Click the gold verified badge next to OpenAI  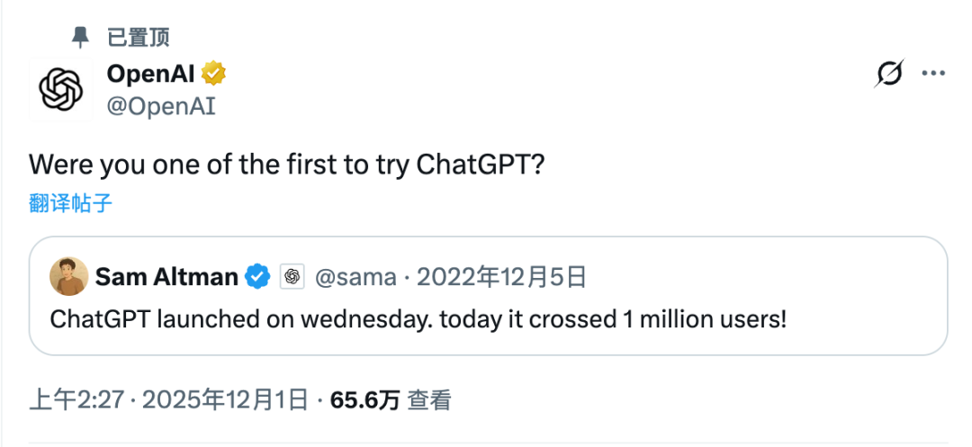[213, 73]
